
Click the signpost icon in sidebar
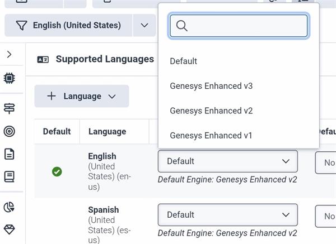(x=9, y=108)
